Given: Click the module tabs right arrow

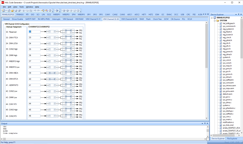Looking at the screenshot, I should click(x=206, y=14).
